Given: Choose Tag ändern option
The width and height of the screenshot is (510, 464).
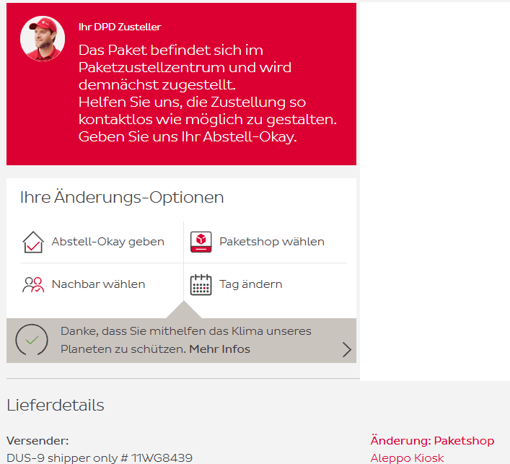Looking at the screenshot, I should pos(250,284).
